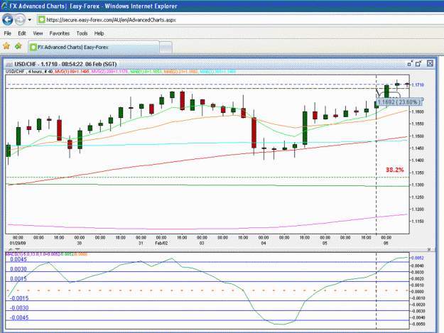Click the 0.0045 MACD level label
Image resolution: width=444 pixels, height=333 pixels.
tap(18, 259)
